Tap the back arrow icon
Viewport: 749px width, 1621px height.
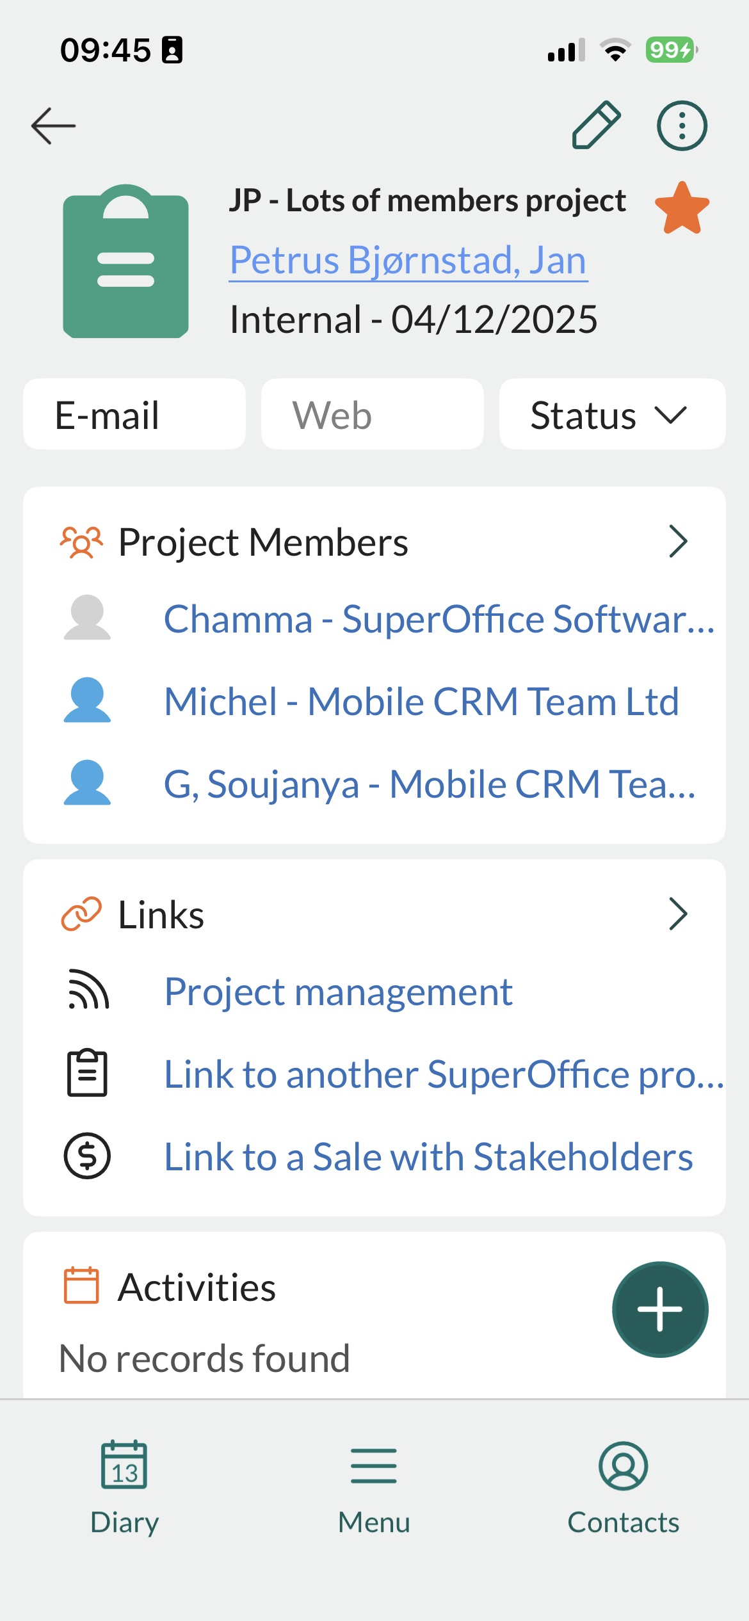pyautogui.click(x=54, y=125)
